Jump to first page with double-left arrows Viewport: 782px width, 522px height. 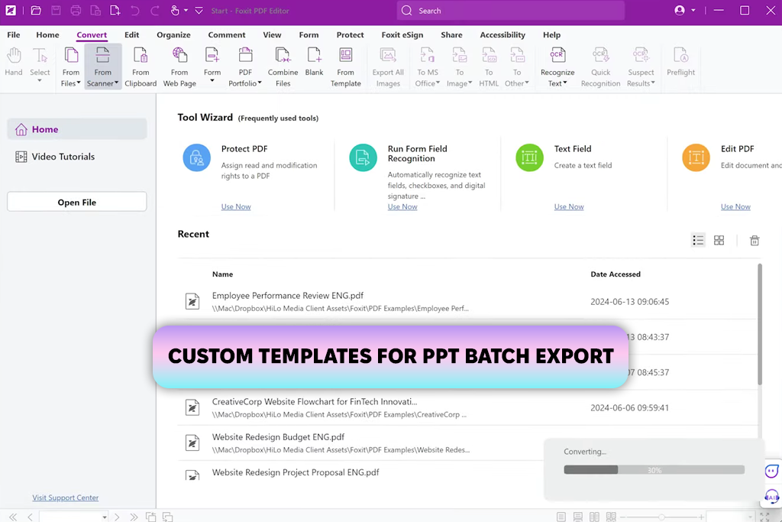(x=13, y=517)
